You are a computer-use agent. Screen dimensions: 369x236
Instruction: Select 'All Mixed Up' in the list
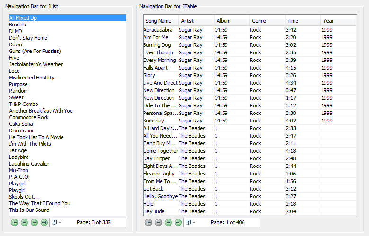(68, 18)
